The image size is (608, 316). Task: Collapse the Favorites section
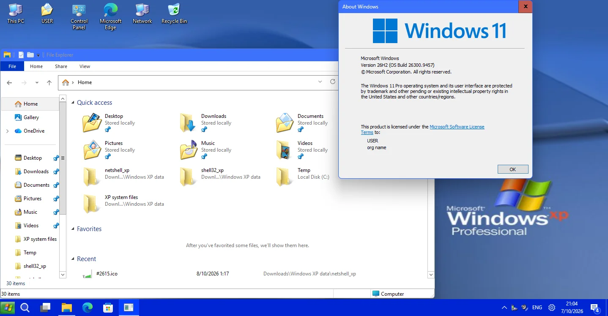pos(73,229)
